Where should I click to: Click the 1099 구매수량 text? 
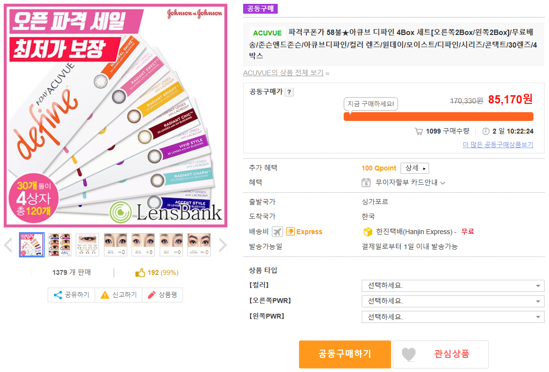[x=448, y=131]
